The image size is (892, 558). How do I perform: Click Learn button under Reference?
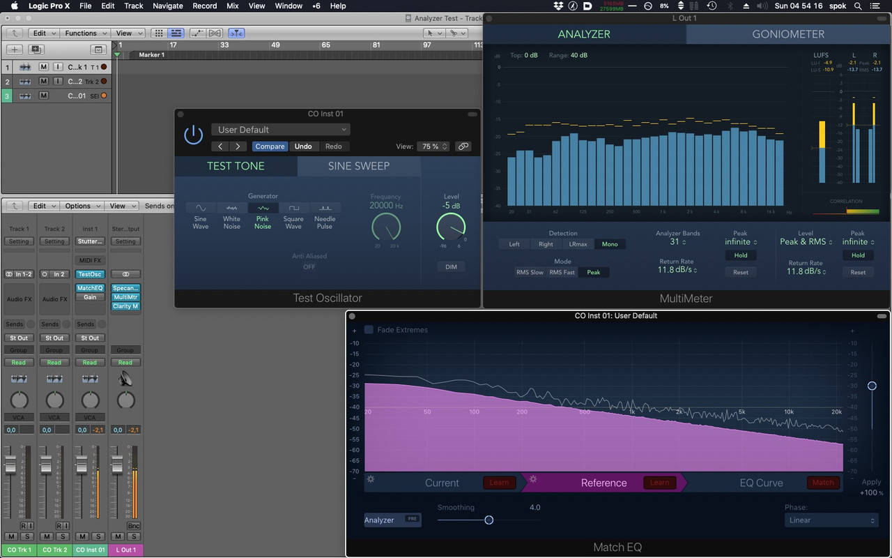tap(659, 482)
